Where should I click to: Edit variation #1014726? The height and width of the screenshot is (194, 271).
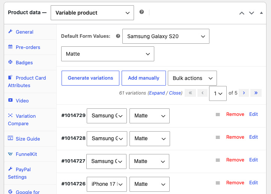point(253,183)
